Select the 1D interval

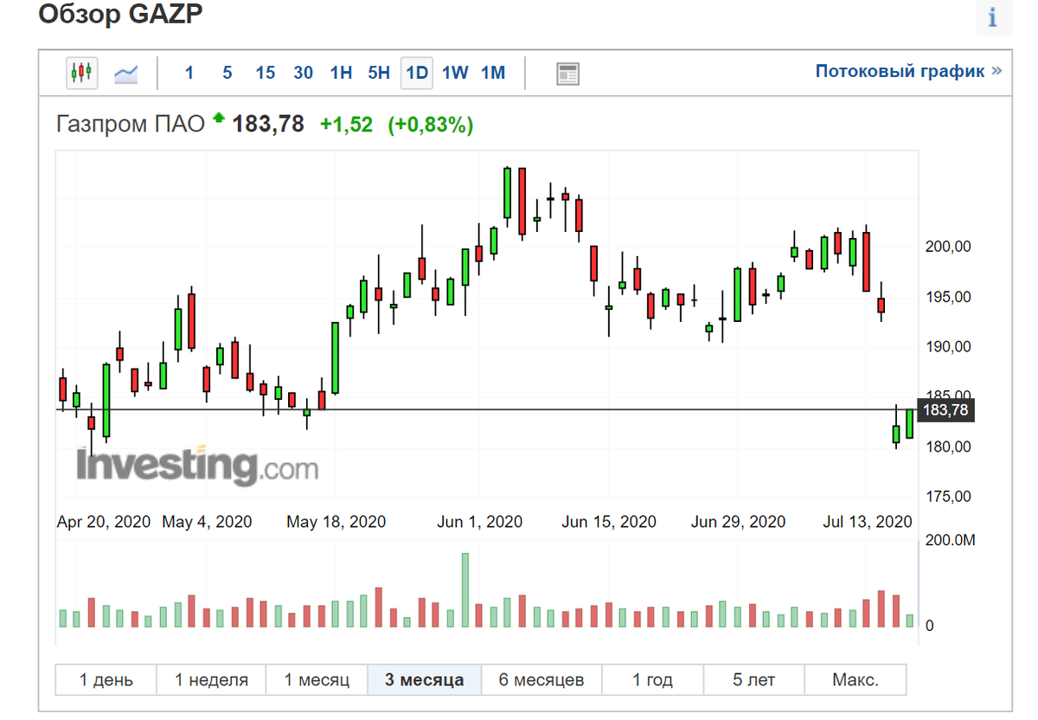[417, 73]
